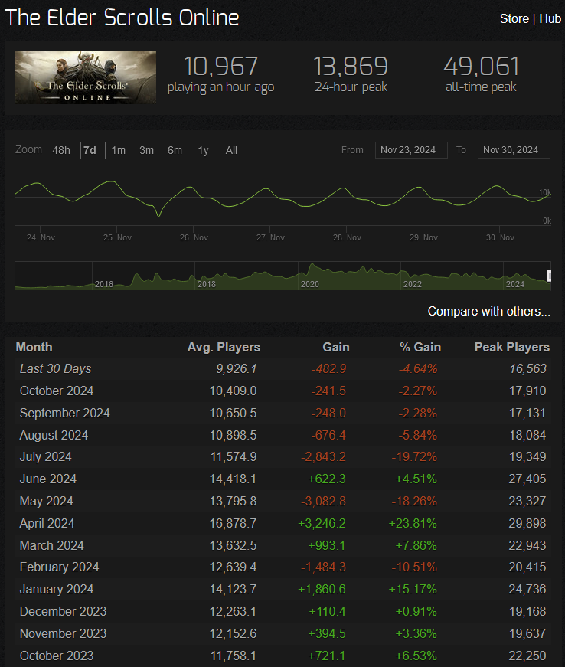Select the 48h zoom range
Image resolution: width=565 pixels, height=667 pixels.
pos(61,150)
